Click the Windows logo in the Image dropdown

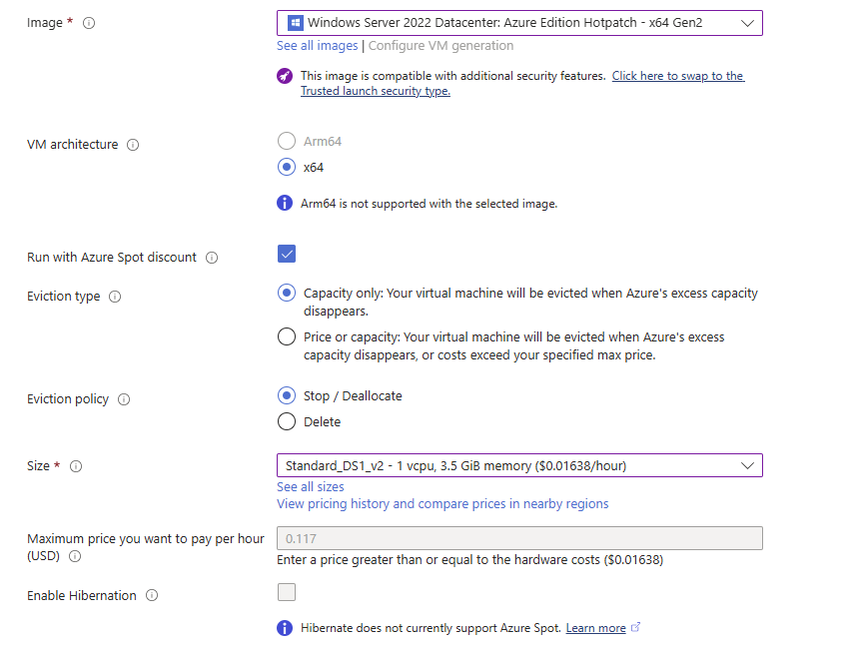pos(296,23)
